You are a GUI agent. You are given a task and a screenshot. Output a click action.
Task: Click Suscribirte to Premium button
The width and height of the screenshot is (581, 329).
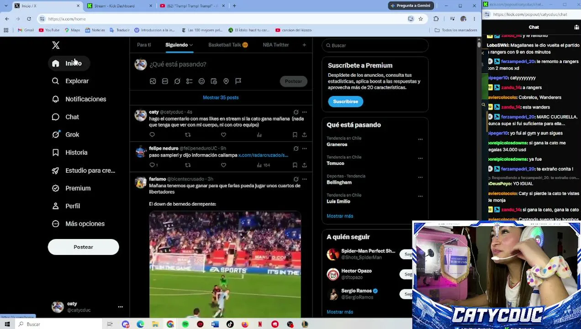[x=345, y=101]
